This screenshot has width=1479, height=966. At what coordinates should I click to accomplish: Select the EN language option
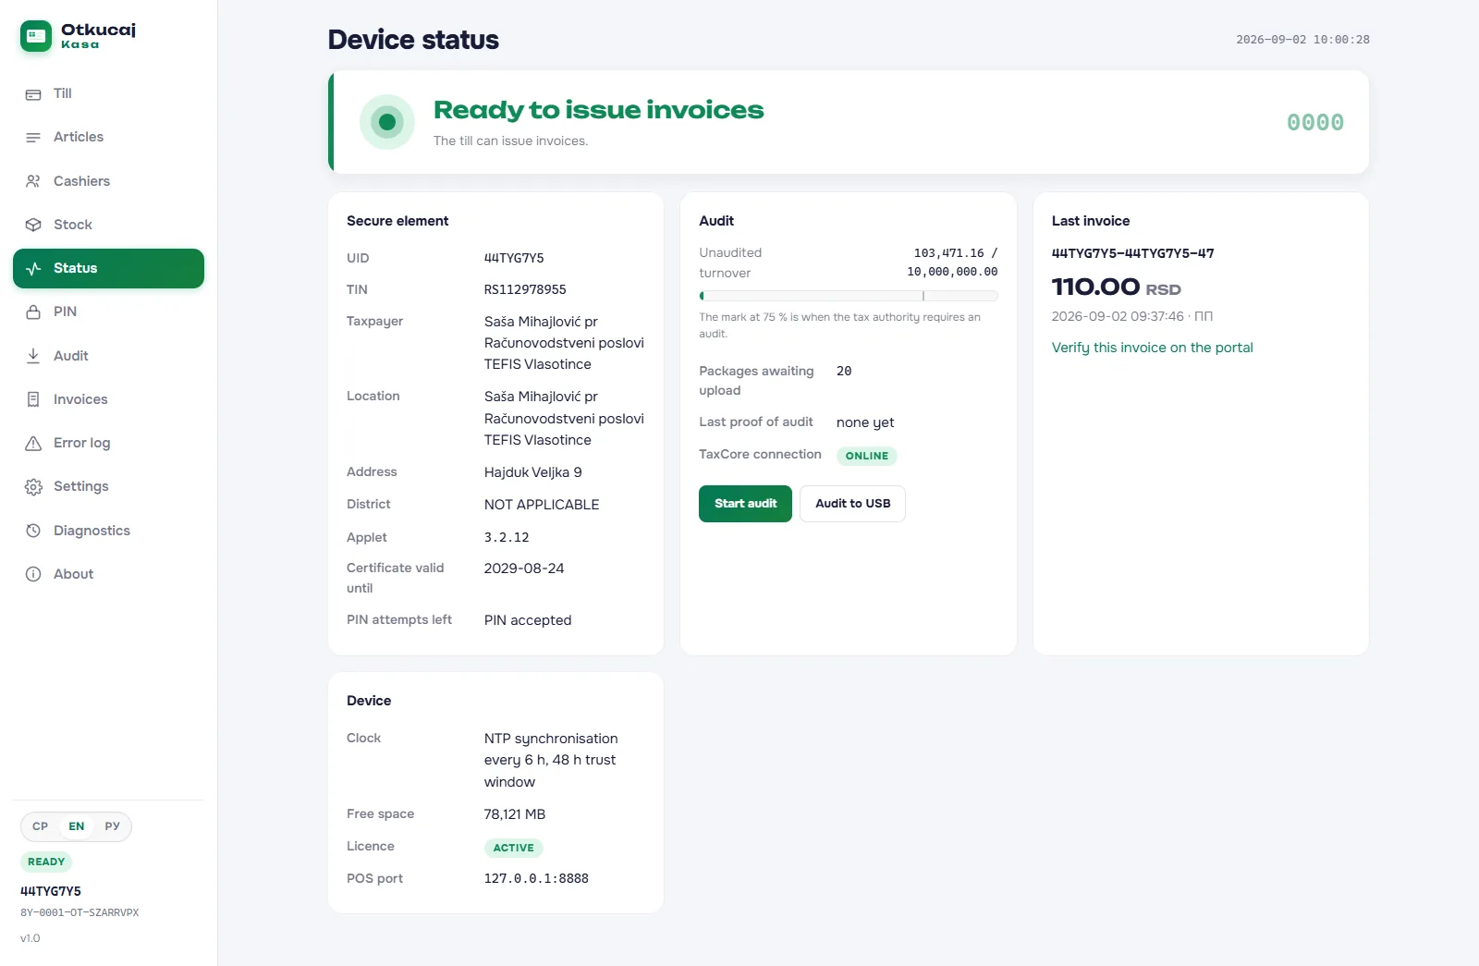click(x=77, y=826)
